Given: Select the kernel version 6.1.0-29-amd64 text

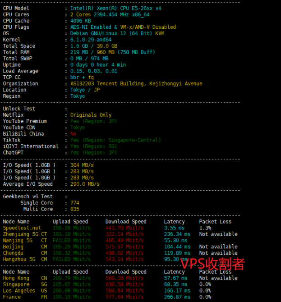Looking at the screenshot, I should click(91, 40).
